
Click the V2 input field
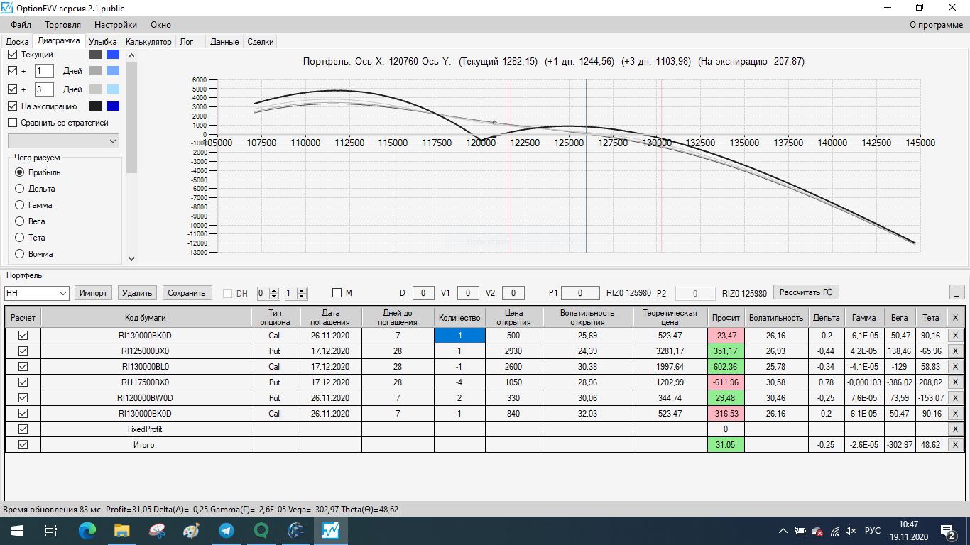[513, 293]
